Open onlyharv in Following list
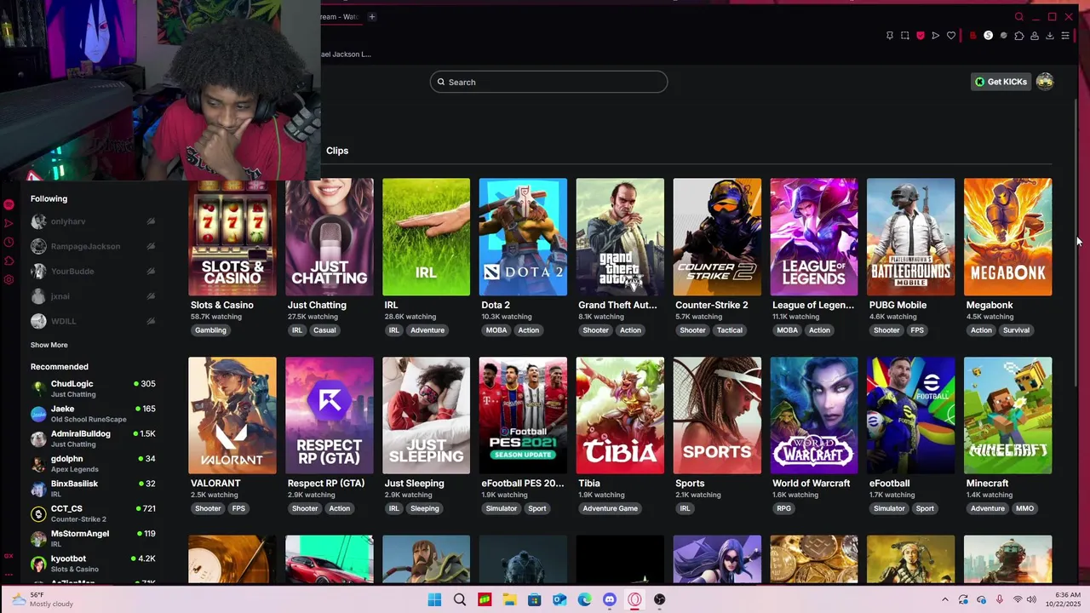 [93, 221]
